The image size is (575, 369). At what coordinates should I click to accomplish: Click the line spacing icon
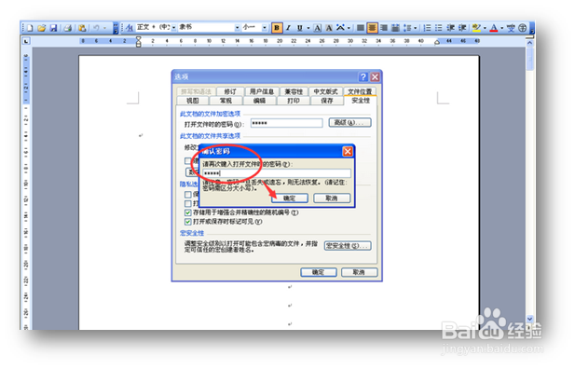coord(407,28)
